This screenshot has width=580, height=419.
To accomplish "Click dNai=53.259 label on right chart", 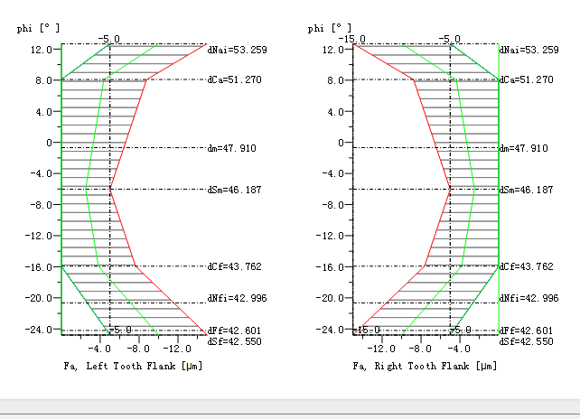I will tap(529, 50).
